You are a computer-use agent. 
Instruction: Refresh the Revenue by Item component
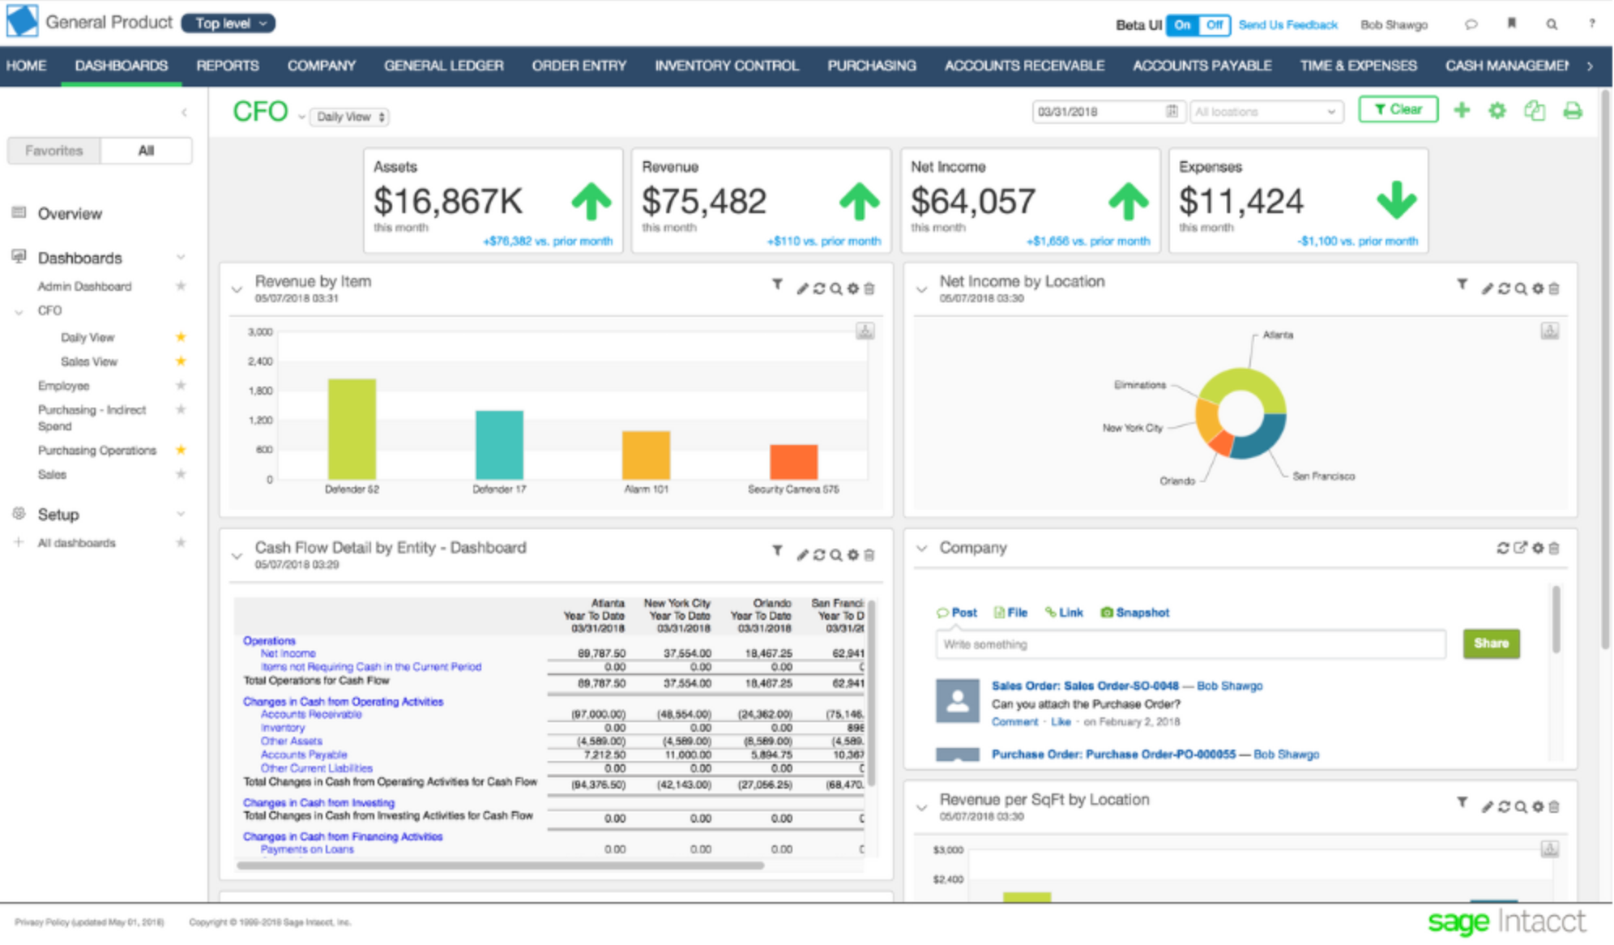pyautogui.click(x=819, y=289)
